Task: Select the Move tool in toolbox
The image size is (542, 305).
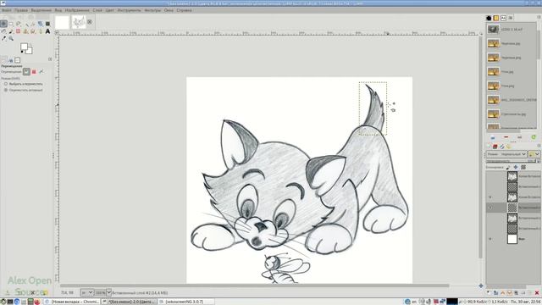Action: [x=3, y=24]
